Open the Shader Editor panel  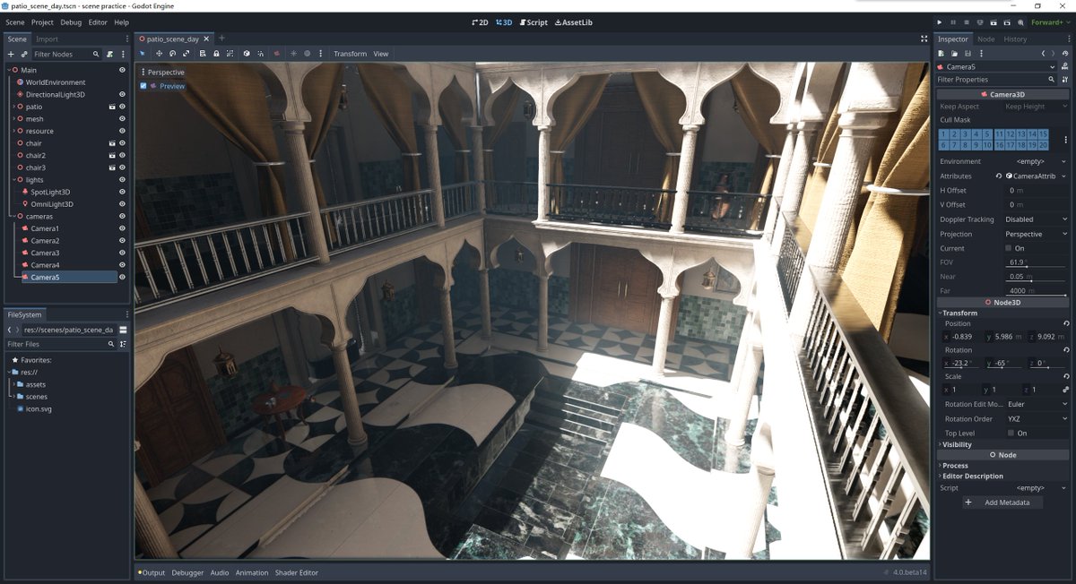pyautogui.click(x=296, y=572)
